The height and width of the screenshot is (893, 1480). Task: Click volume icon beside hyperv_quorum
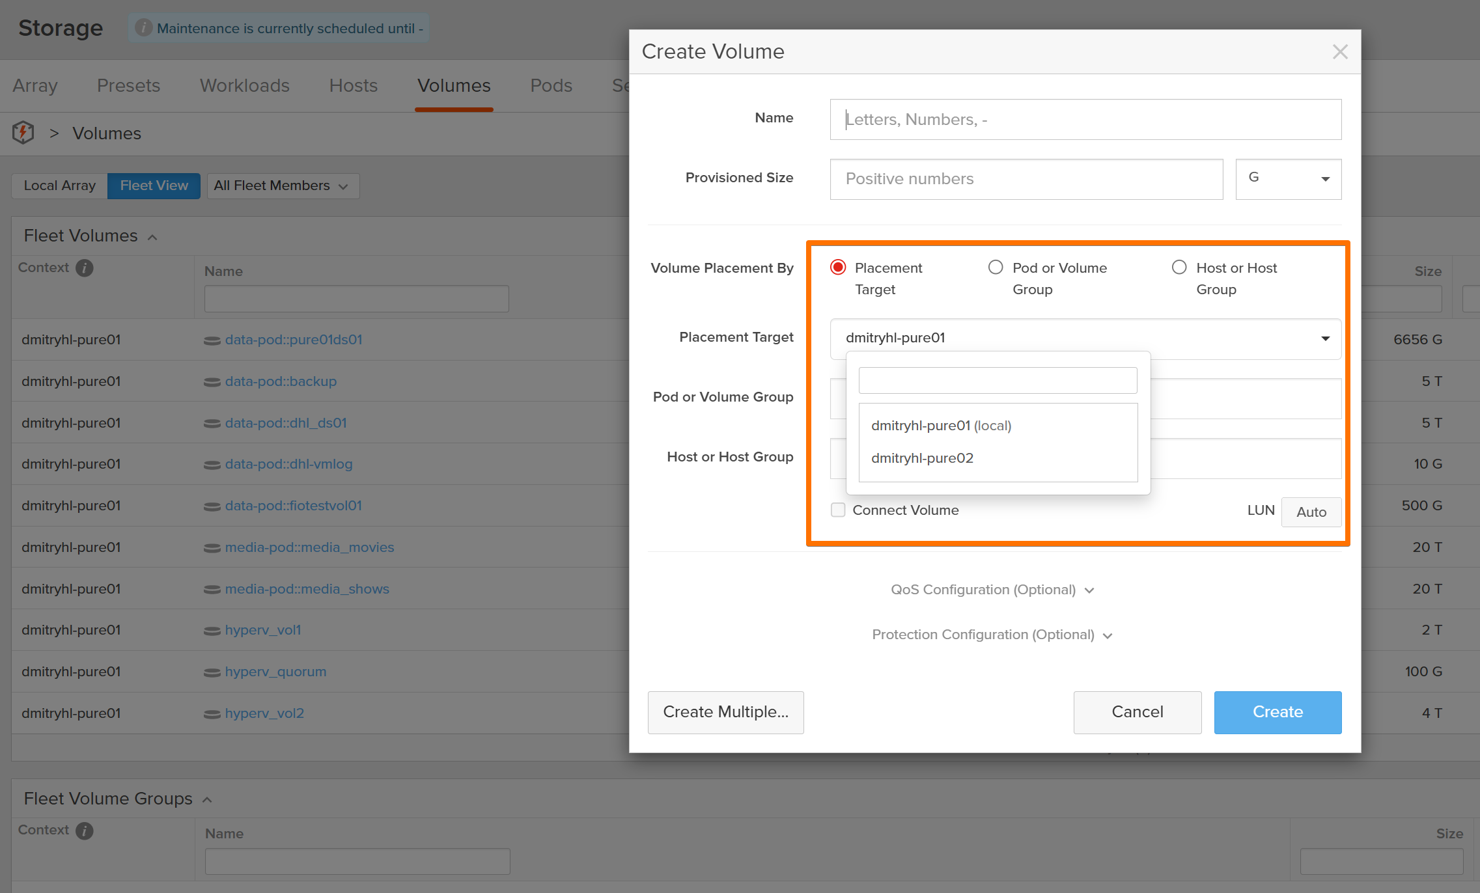click(212, 672)
